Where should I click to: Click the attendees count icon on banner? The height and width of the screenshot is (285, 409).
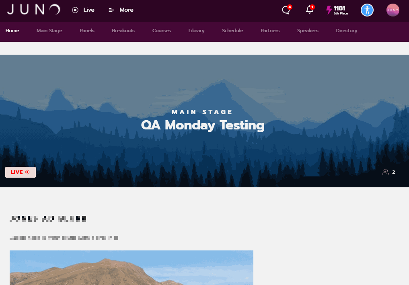pyautogui.click(x=386, y=172)
